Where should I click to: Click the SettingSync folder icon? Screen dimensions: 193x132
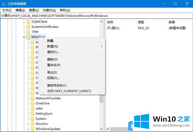32,114
